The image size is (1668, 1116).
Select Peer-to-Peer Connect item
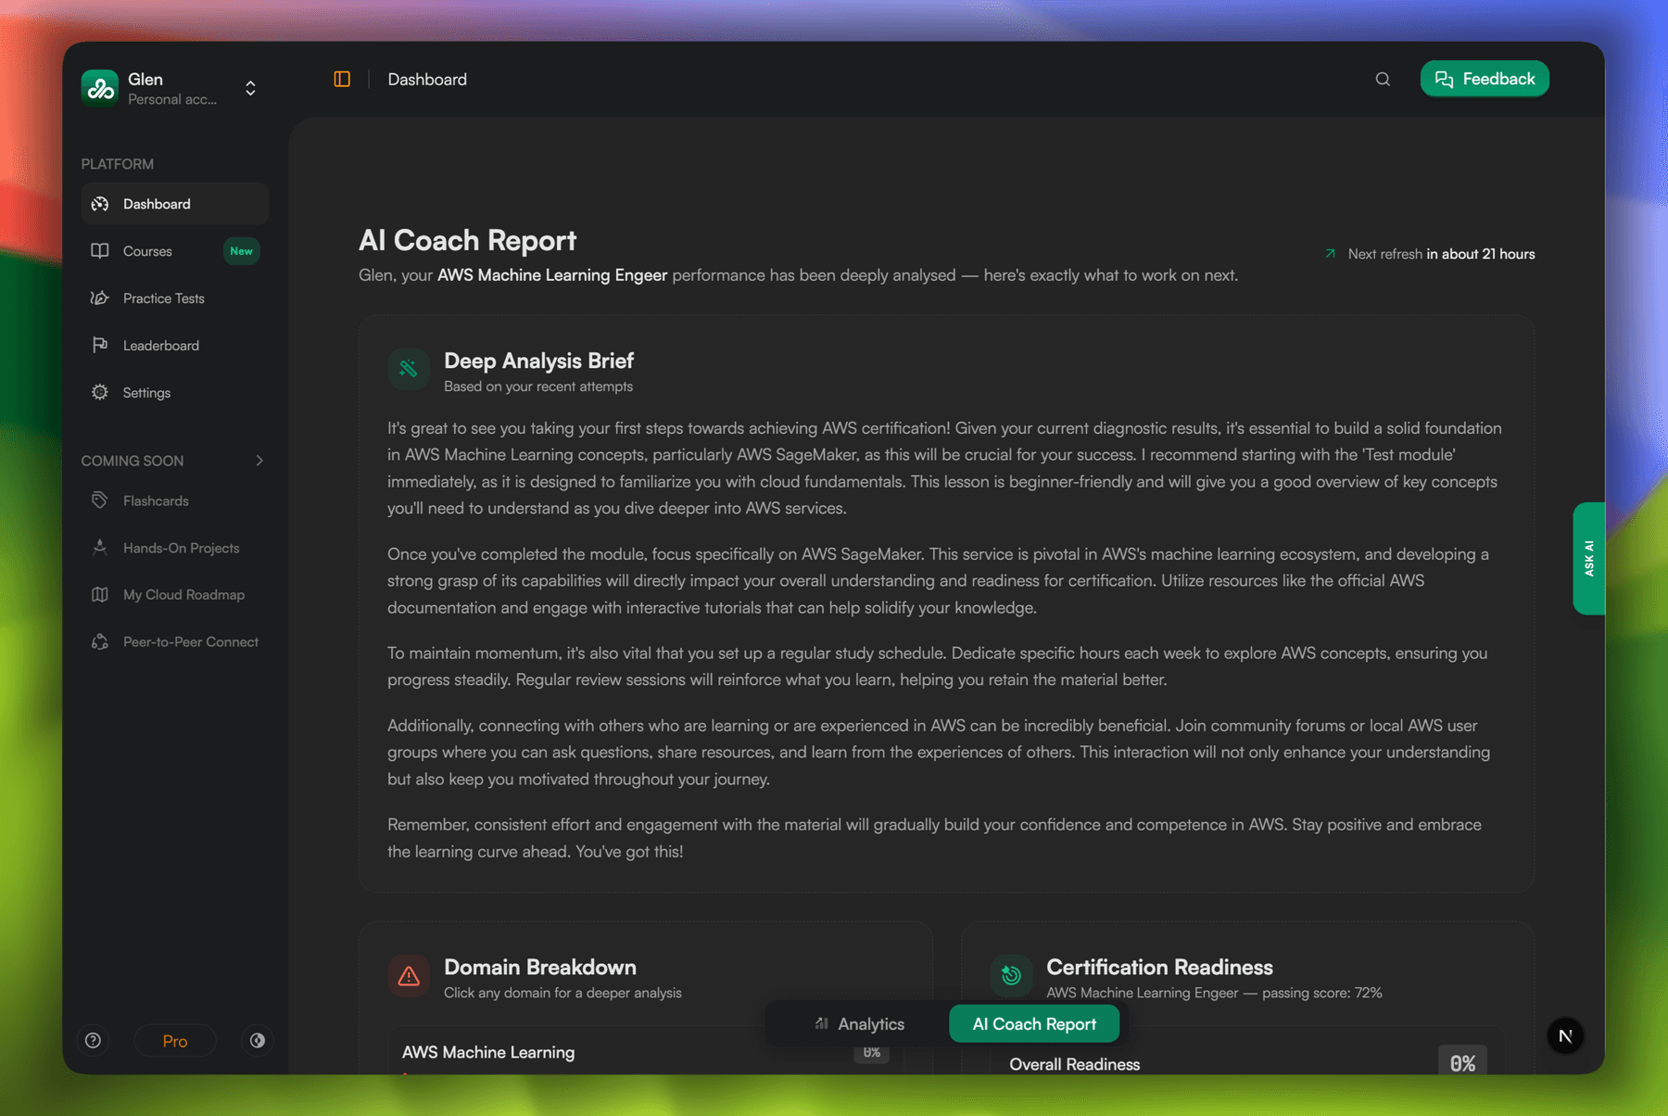175,642
